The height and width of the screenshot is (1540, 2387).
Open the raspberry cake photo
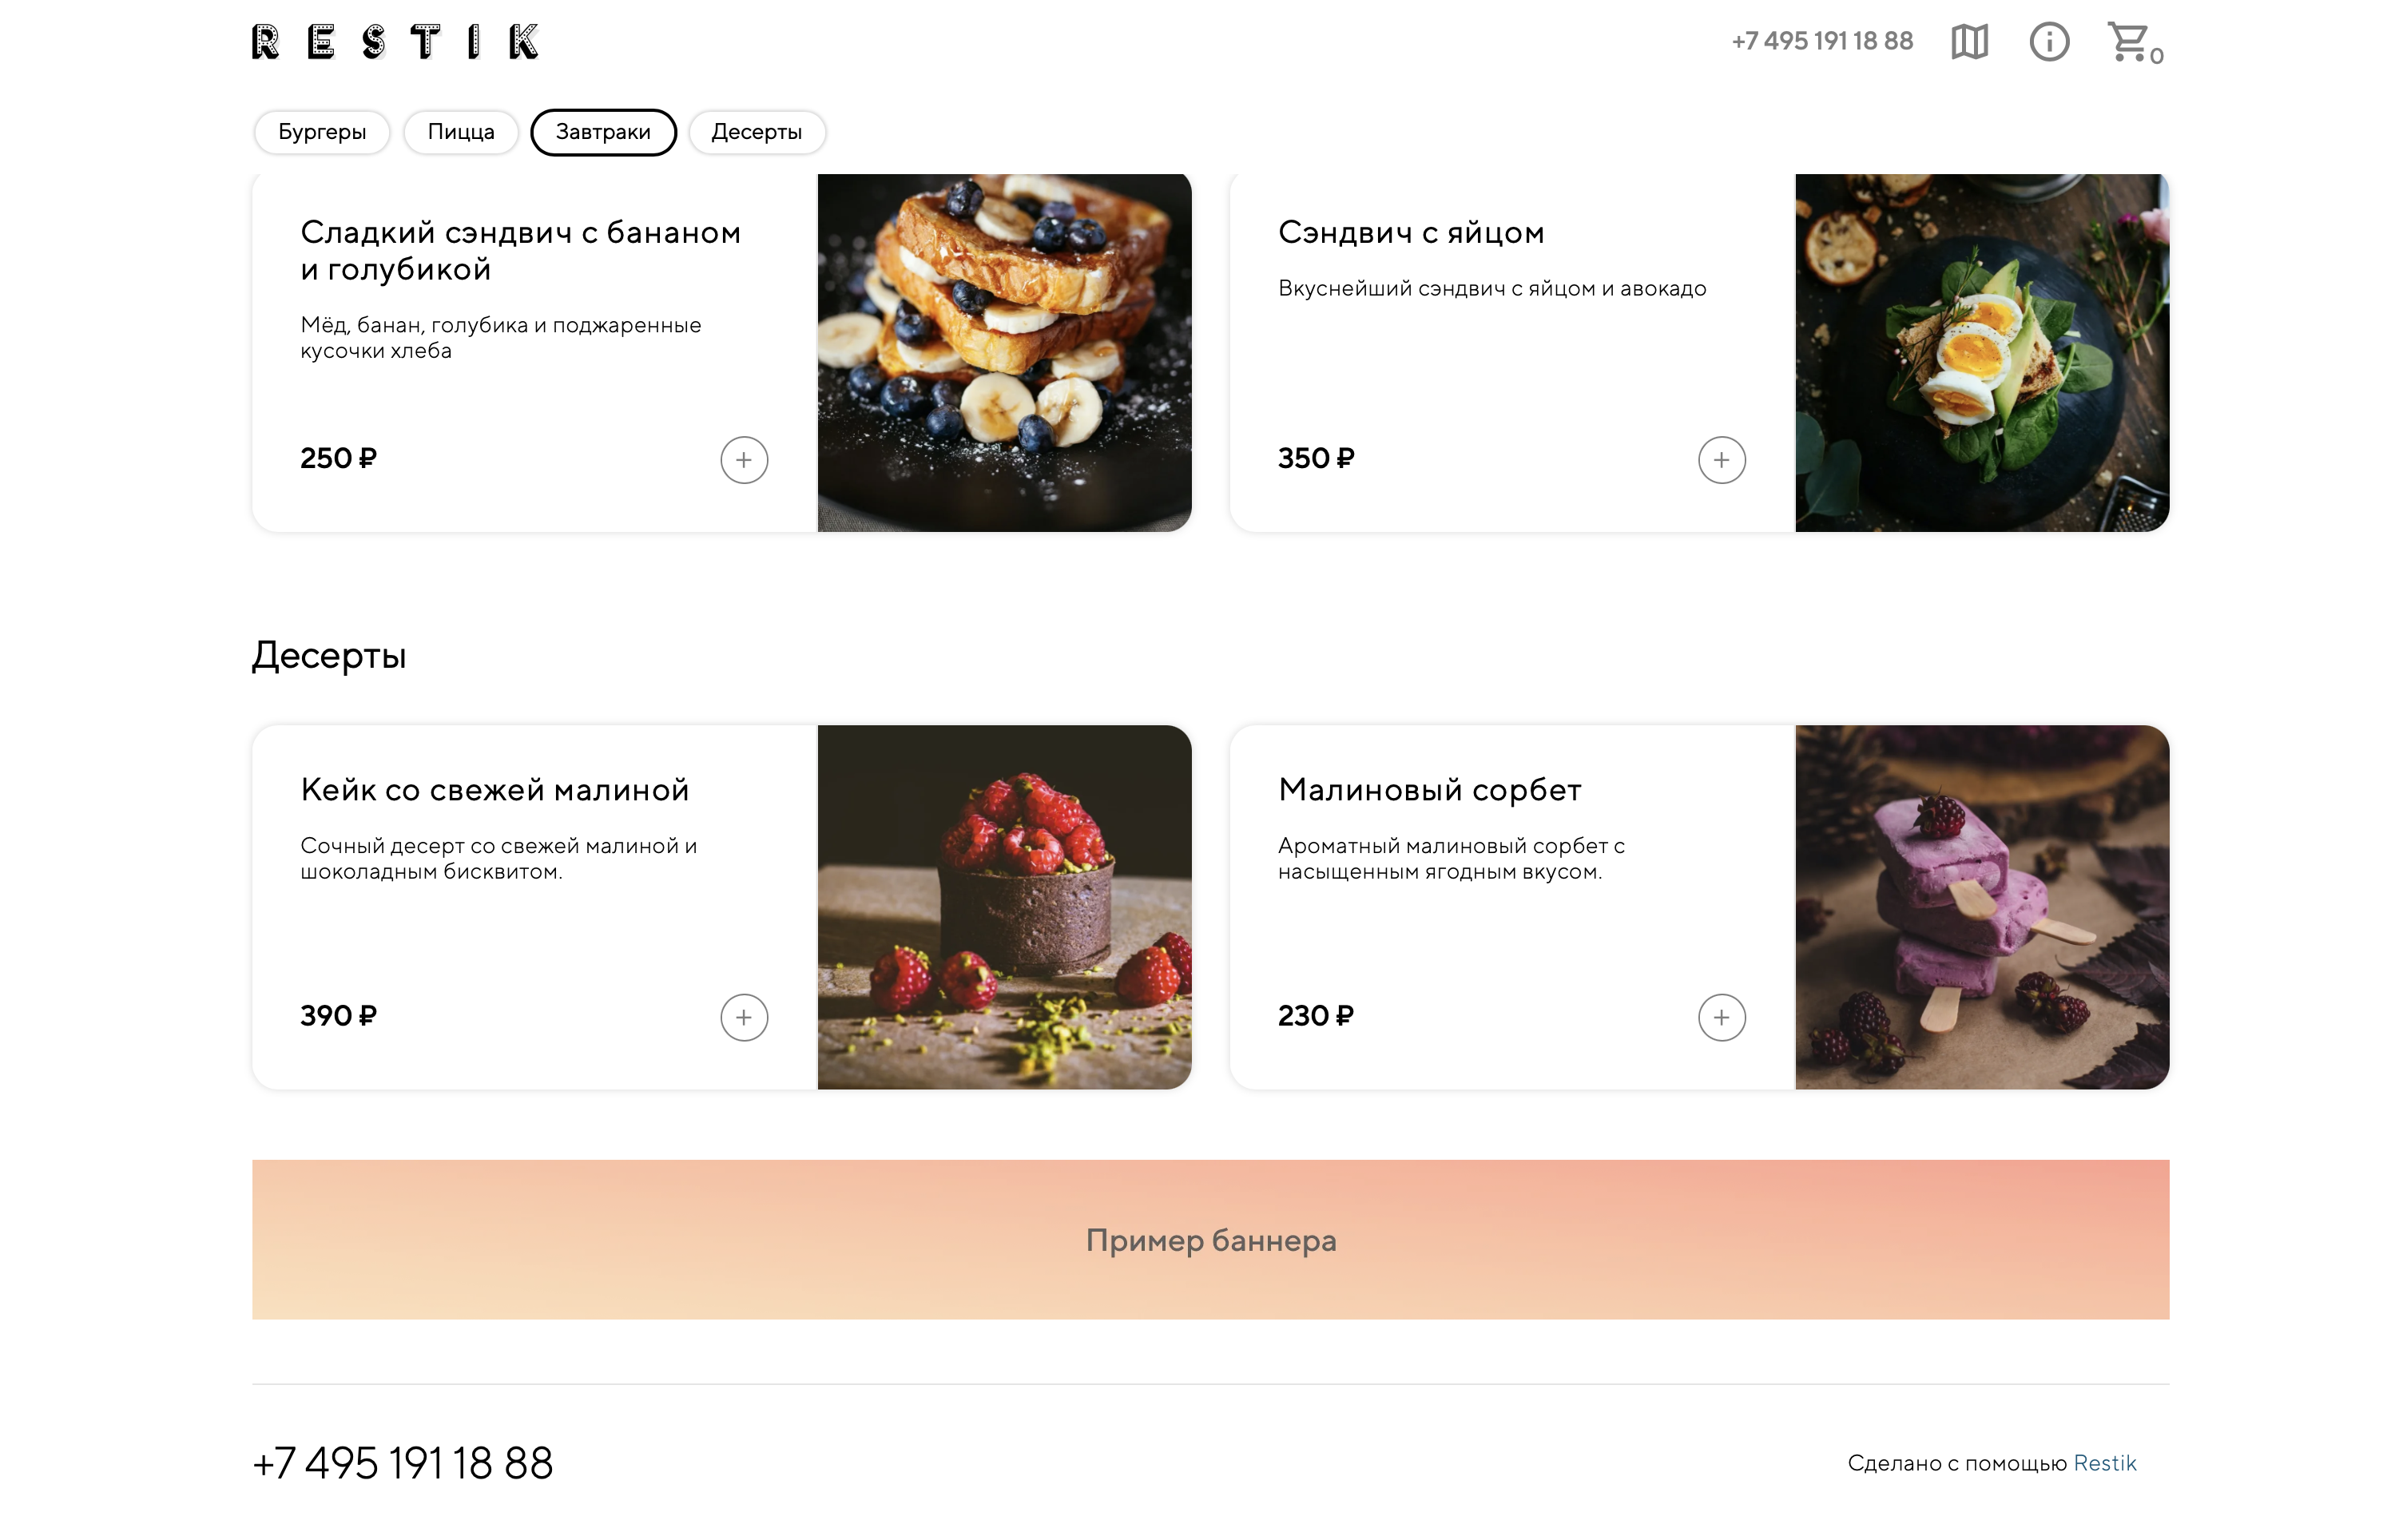point(1004,907)
